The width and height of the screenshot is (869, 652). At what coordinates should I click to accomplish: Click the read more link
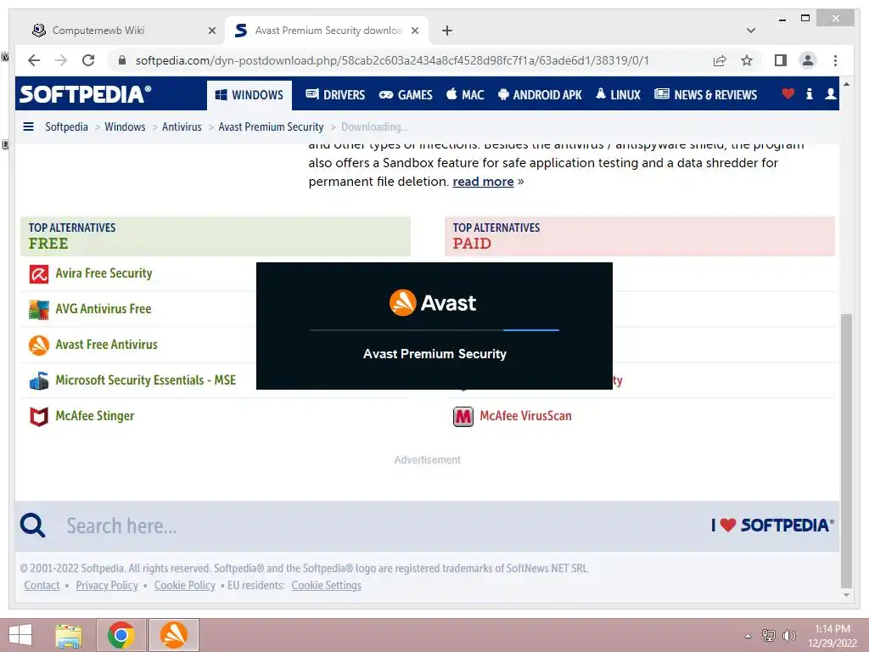pos(483,182)
